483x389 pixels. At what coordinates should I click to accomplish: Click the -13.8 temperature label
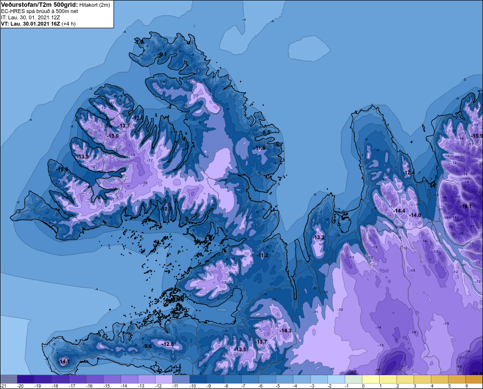pyautogui.click(x=241, y=349)
